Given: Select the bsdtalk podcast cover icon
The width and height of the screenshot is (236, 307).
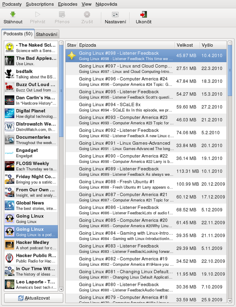Looking at the screenshot, I should 9,74.
